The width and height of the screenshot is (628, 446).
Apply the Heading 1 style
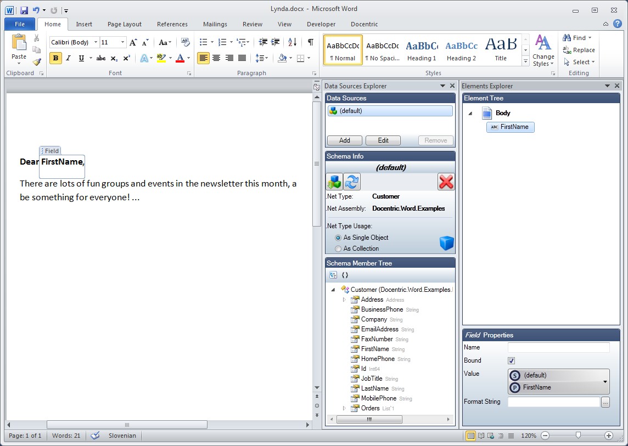[422, 51]
